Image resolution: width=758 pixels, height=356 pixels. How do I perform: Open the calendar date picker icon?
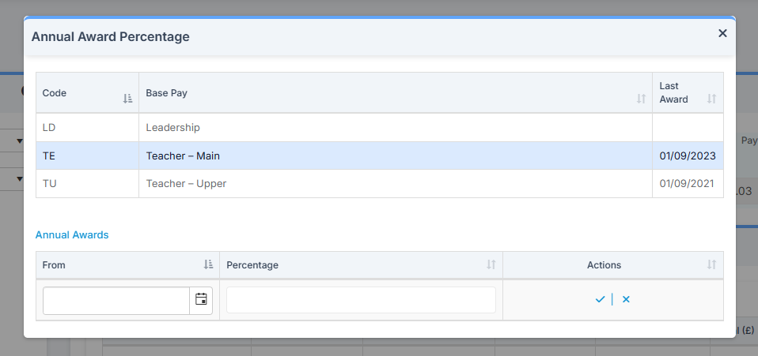[201, 299]
